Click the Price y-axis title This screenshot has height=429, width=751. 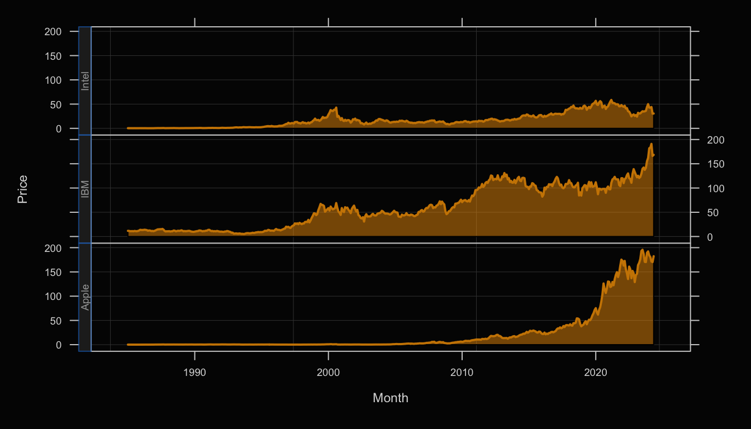[22, 189]
